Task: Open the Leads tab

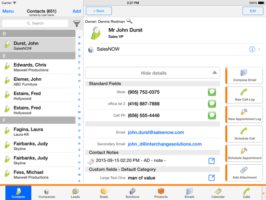Action: pos(75,193)
